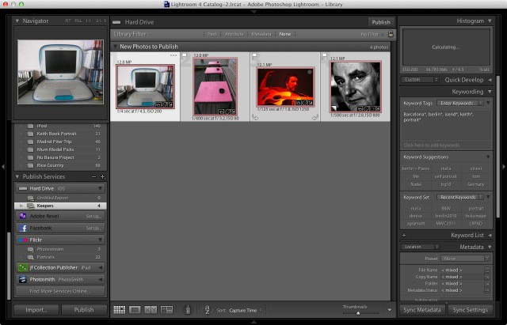Set Navigator zoom to FIT
This screenshot has height=325, width=507.
pyautogui.click(x=68, y=21)
